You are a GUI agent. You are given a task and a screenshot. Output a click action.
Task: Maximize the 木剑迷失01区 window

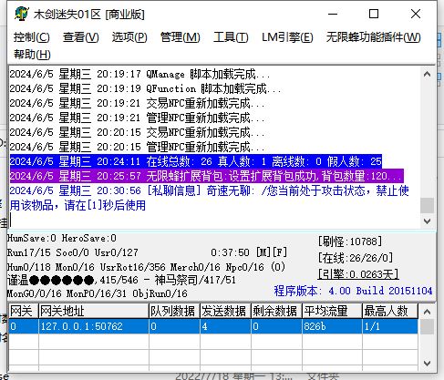(374, 14)
